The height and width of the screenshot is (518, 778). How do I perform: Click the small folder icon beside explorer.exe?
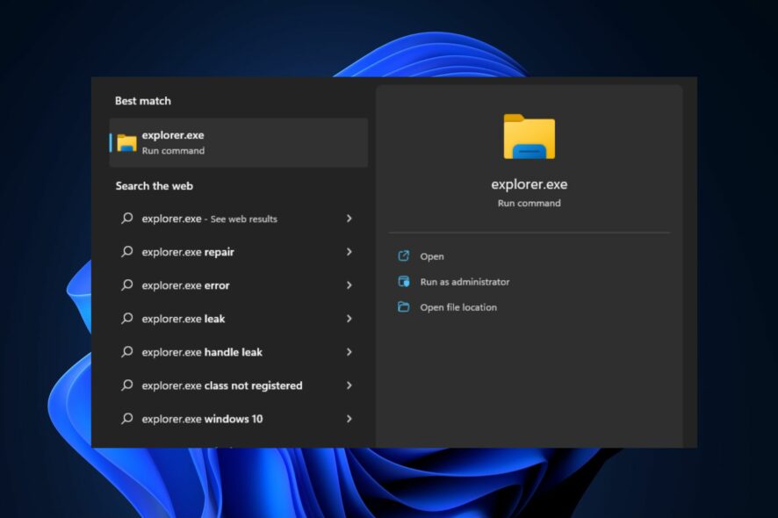click(x=126, y=143)
